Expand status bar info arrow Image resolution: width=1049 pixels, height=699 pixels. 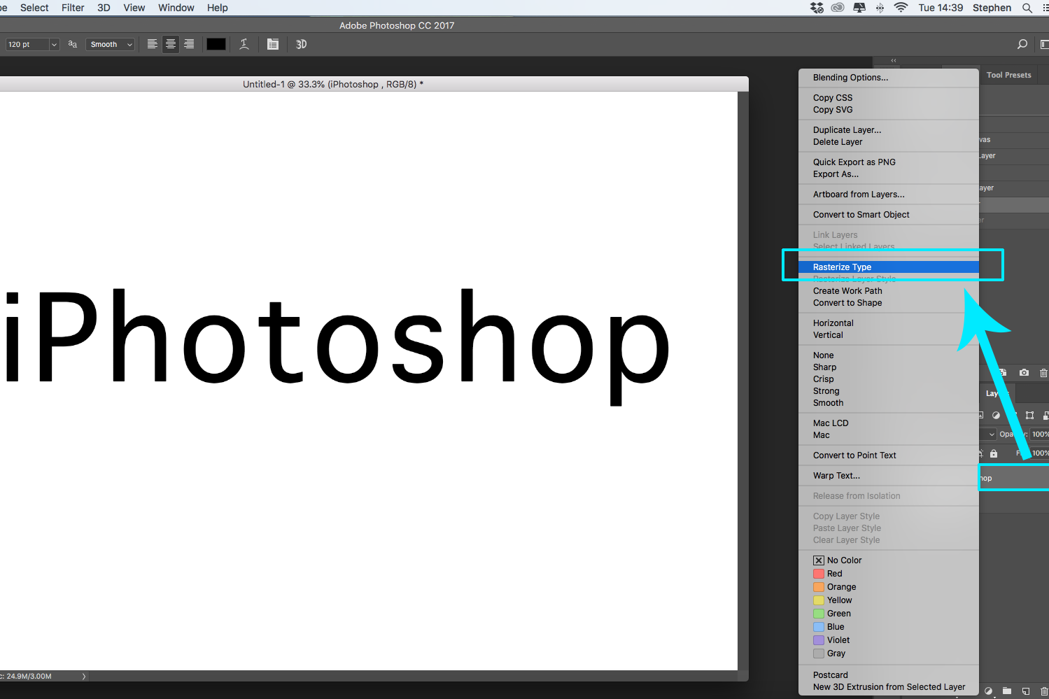(84, 677)
